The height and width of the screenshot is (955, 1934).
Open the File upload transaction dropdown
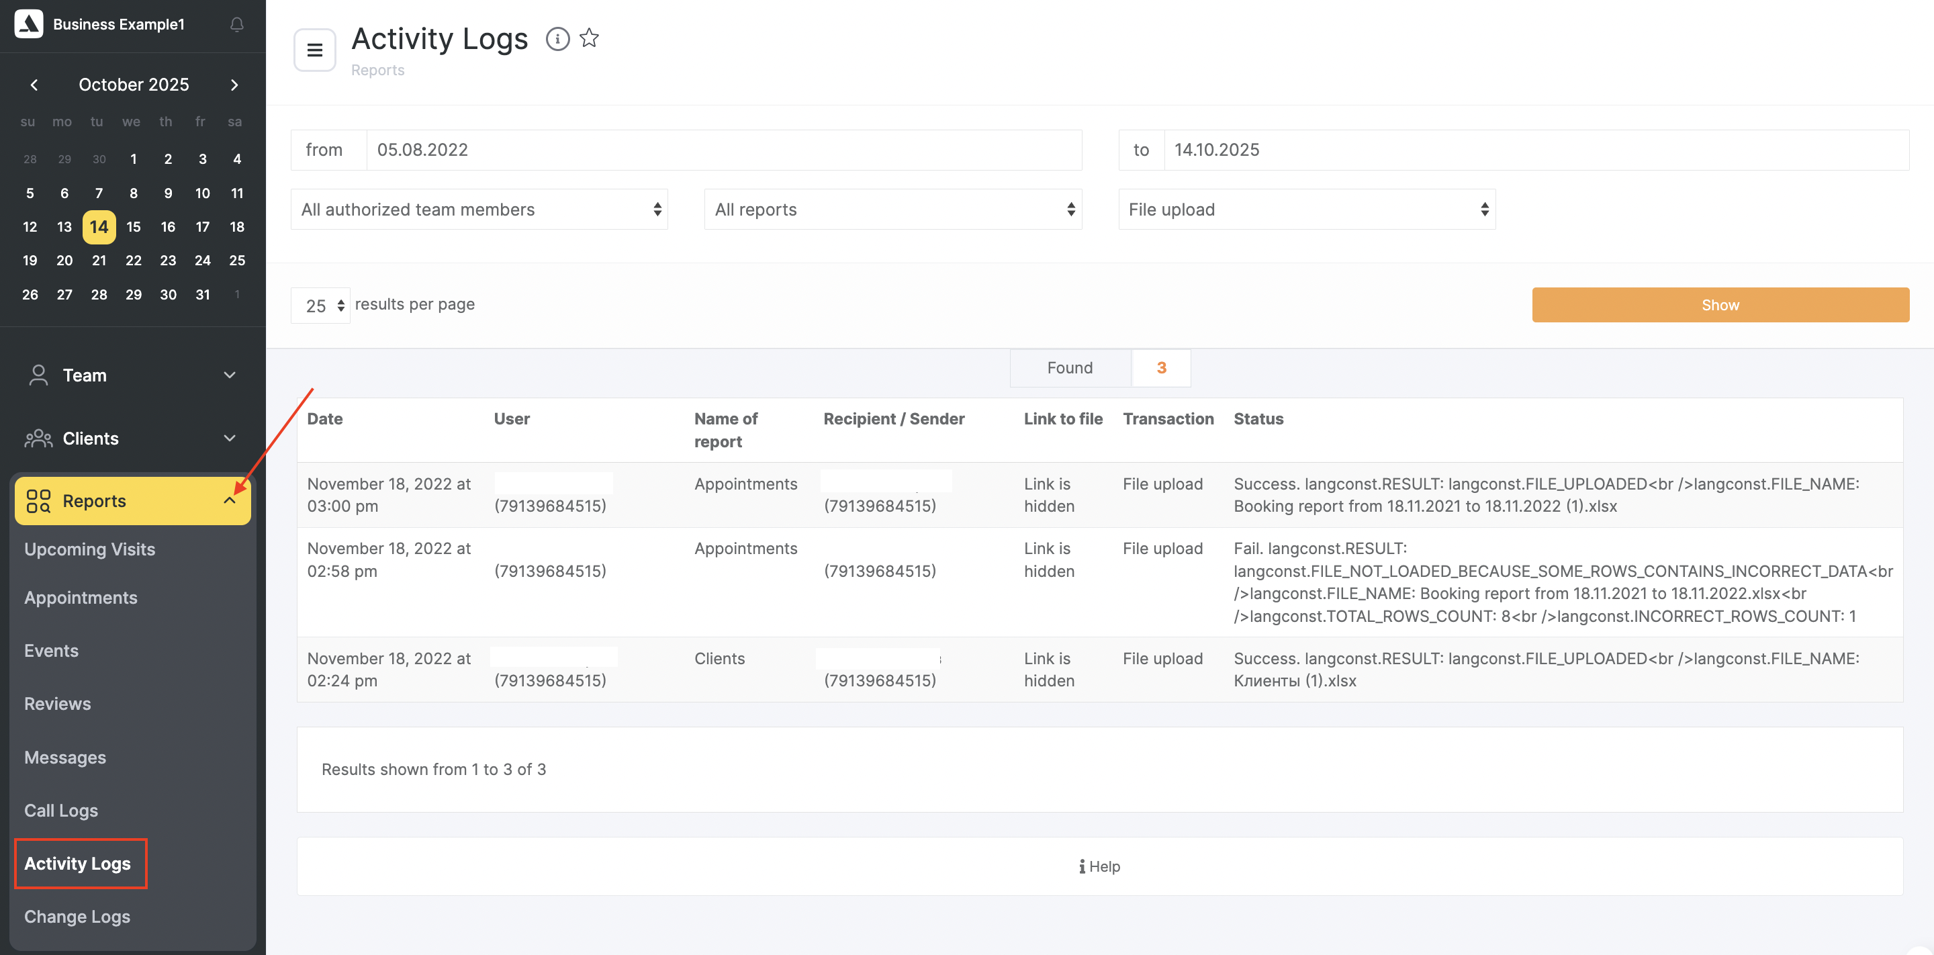point(1306,210)
